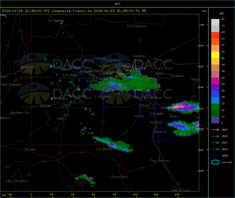
Task: Click the 'Bowen' map label
Action: (174, 116)
